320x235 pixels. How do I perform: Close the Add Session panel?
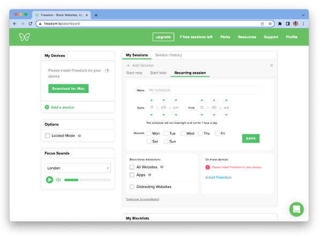(x=271, y=65)
